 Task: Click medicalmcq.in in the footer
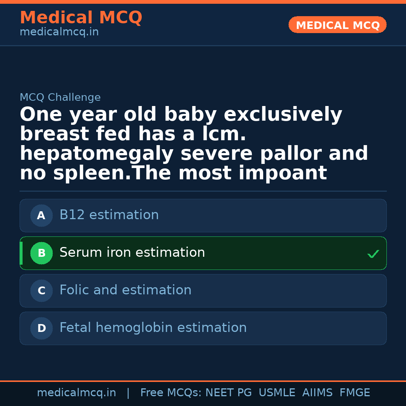[x=76, y=392]
